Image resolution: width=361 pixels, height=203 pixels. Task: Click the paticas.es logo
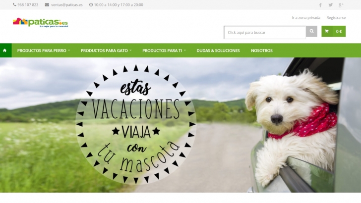coord(40,23)
